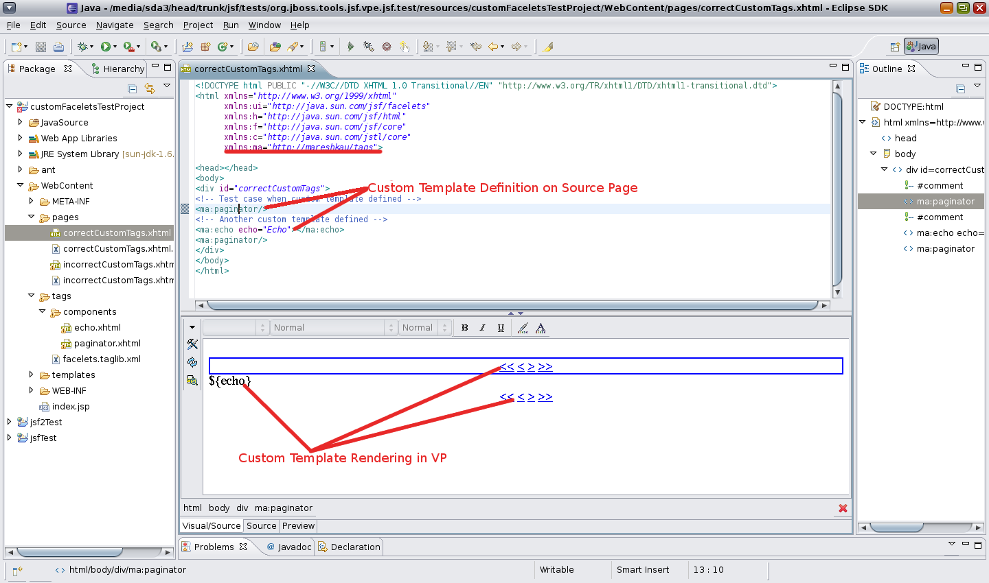989x583 pixels.
Task: Click the Save disk icon
Action: [41, 47]
